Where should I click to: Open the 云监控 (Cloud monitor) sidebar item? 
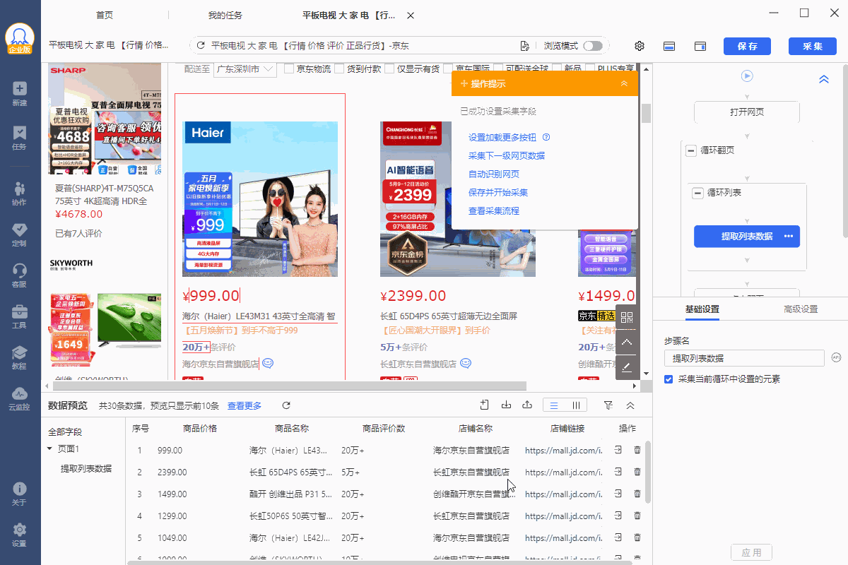20,398
